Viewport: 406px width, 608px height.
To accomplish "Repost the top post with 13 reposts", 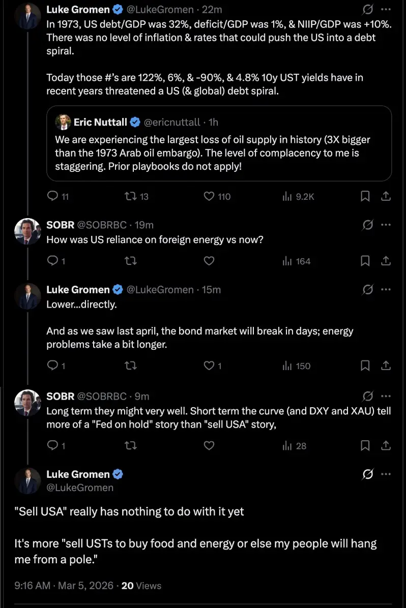I will click(x=131, y=196).
